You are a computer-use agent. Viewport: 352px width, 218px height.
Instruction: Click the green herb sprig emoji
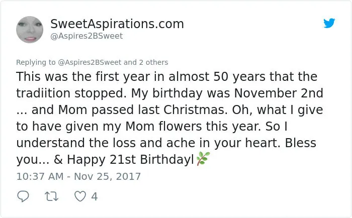203,159
